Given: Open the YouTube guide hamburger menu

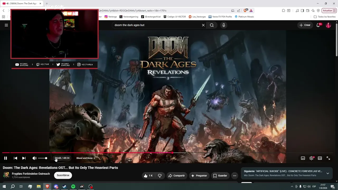Looking at the screenshot, I should tap(6, 25).
